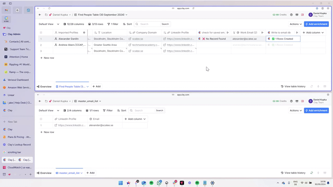Image resolution: width=333 pixels, height=187 pixels.
Task: Add a New row in the master_email_list table
Action: pos(47,132)
